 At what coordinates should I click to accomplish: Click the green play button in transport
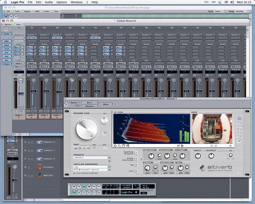coord(84,186)
